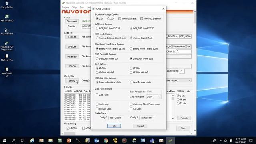
Task: Enable Watchdog Clock Power-down checkbox
Action: (x=145, y=104)
